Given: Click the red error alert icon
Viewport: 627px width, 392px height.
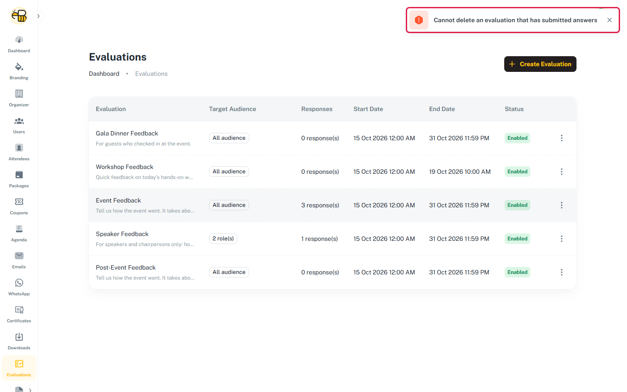Looking at the screenshot, I should pyautogui.click(x=419, y=20).
